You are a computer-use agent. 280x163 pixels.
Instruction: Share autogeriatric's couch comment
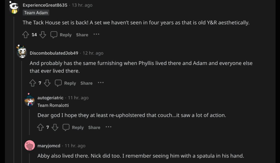coord(94,127)
